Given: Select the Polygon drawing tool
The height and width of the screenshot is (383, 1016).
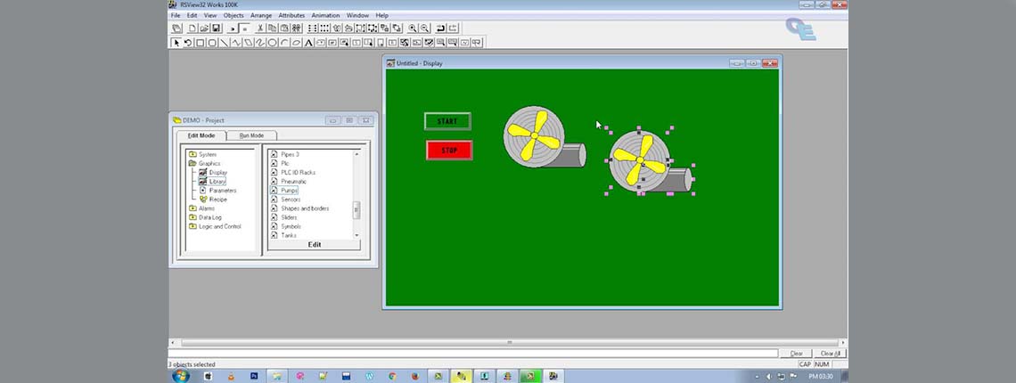Looking at the screenshot, I should (x=248, y=43).
